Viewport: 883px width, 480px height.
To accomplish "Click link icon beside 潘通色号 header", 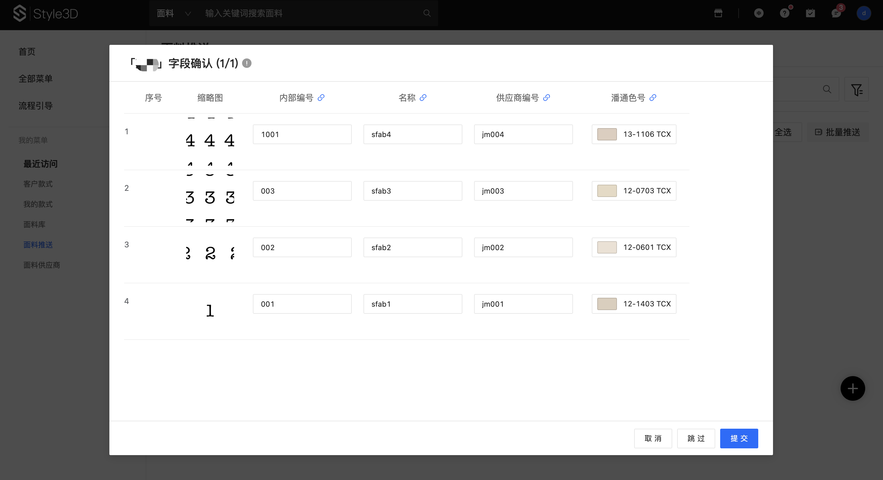I will click(653, 98).
